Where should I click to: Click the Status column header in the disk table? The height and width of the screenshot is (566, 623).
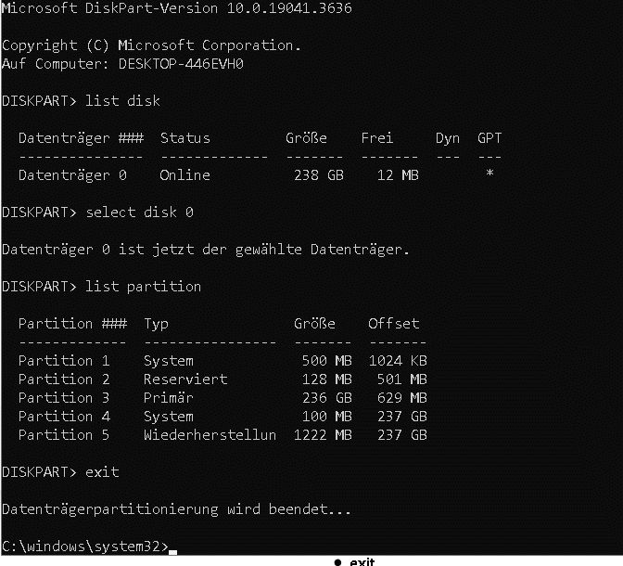click(184, 138)
